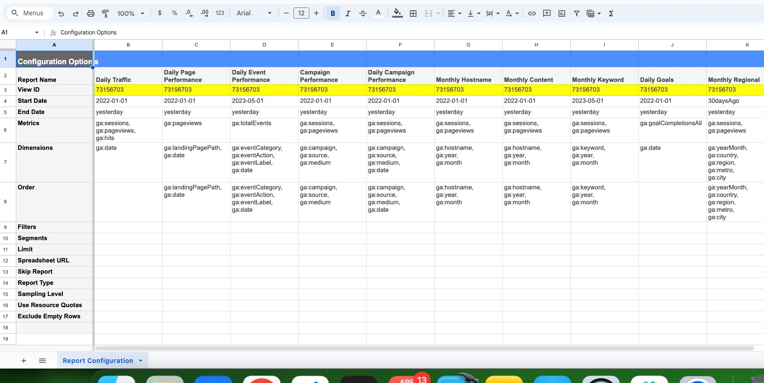764x383 pixels.
Task: Expand text rotation dropdown arrow
Action: click(x=517, y=13)
